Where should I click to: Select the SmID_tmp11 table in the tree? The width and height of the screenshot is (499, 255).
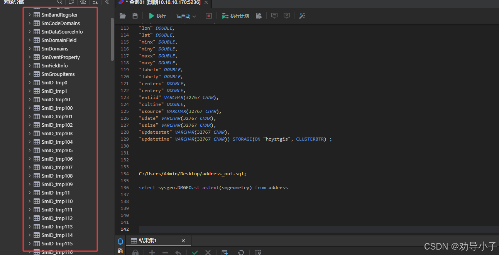(56, 193)
